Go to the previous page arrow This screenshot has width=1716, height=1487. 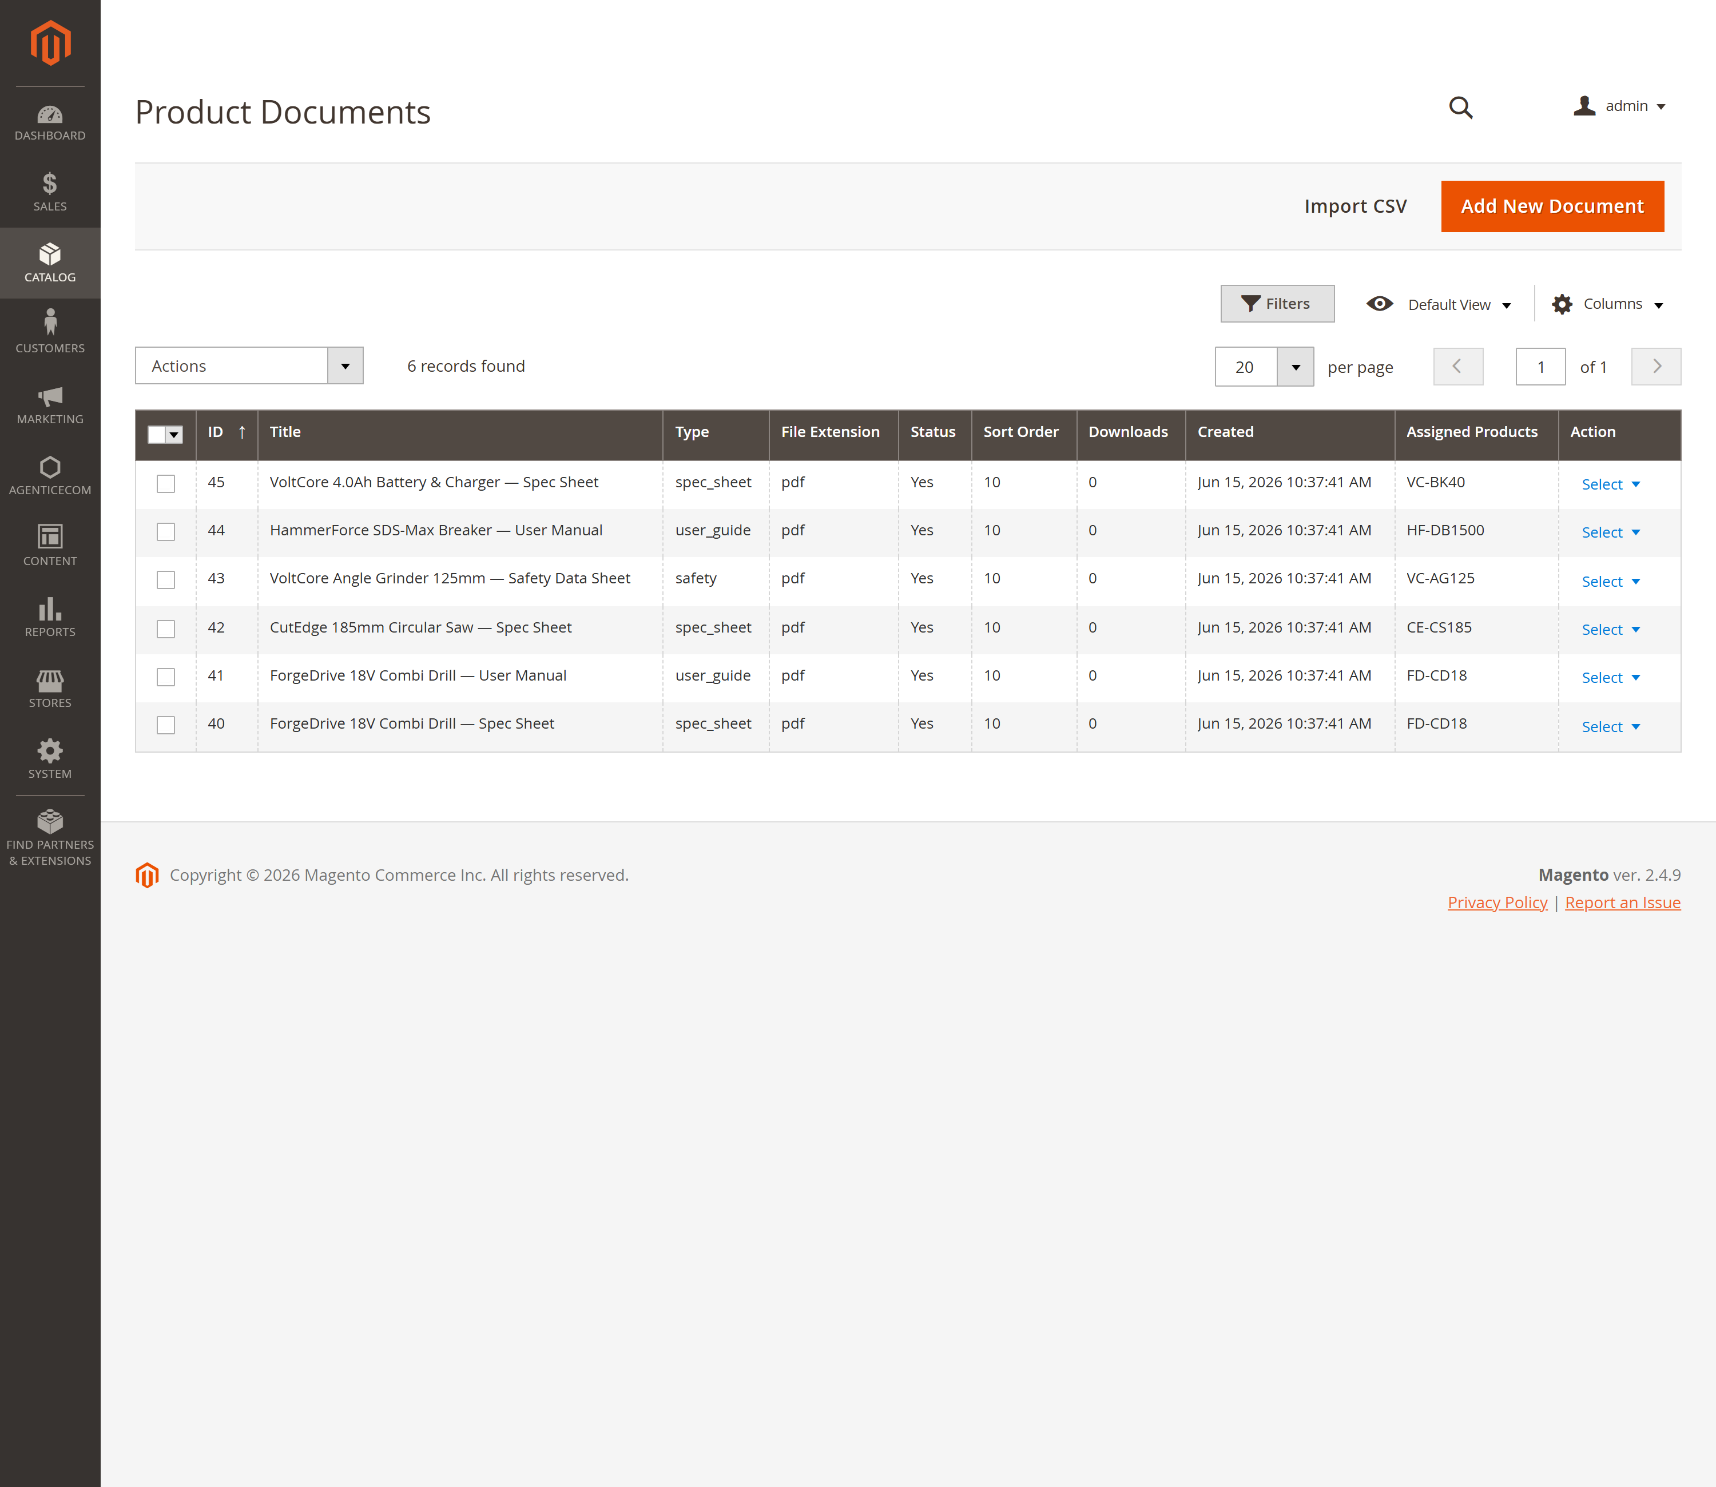click(1458, 367)
